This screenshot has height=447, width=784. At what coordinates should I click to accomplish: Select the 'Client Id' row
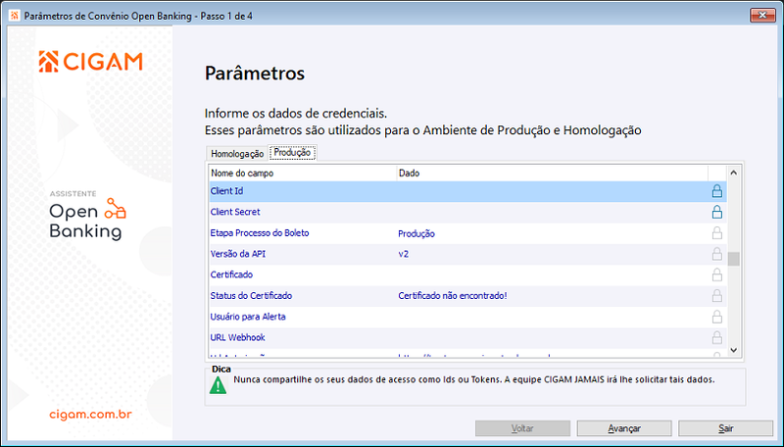[x=467, y=191]
